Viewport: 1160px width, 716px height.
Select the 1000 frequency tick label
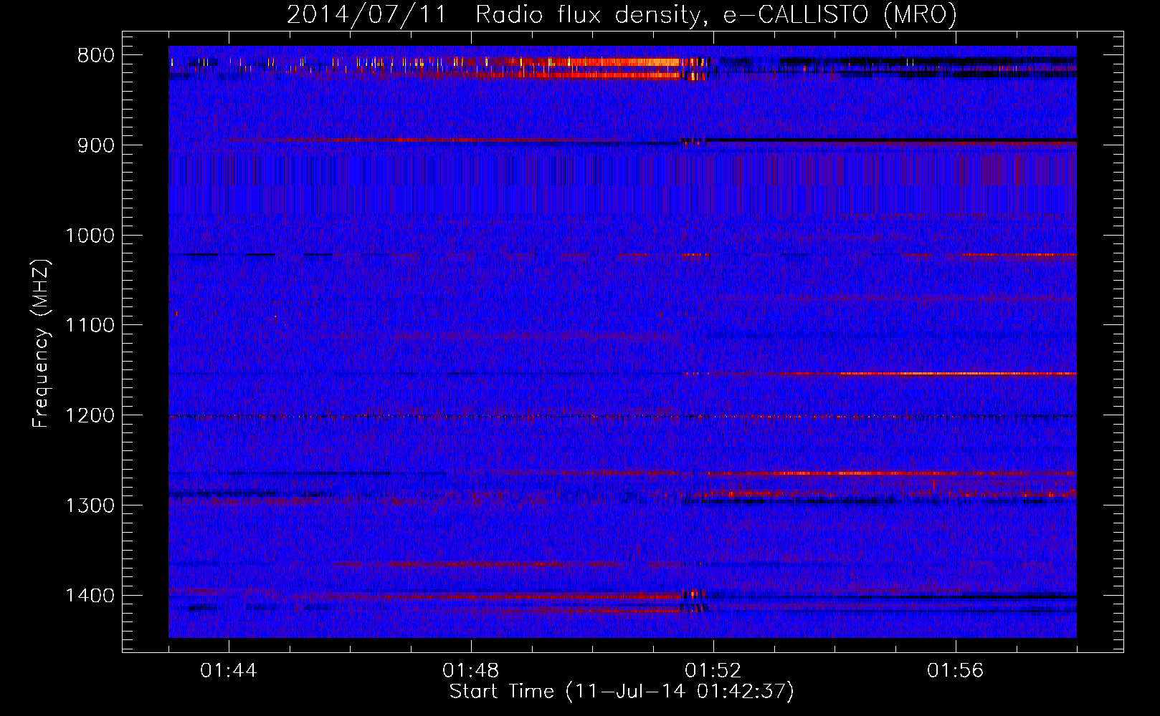(x=90, y=236)
